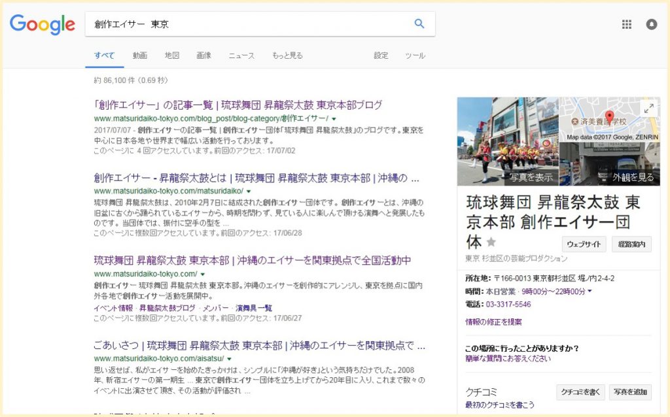Expand the map with the fullscreen arrow icon
The height and width of the screenshot is (417, 670).
pyautogui.click(x=648, y=108)
